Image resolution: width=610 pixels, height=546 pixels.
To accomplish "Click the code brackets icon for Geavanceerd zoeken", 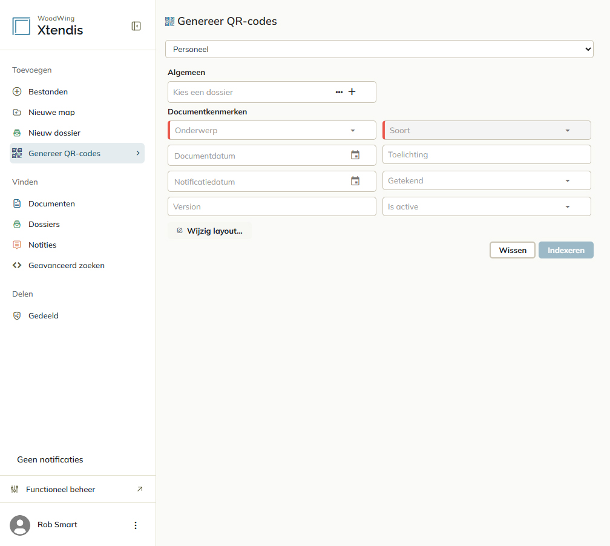I will pyautogui.click(x=17, y=265).
